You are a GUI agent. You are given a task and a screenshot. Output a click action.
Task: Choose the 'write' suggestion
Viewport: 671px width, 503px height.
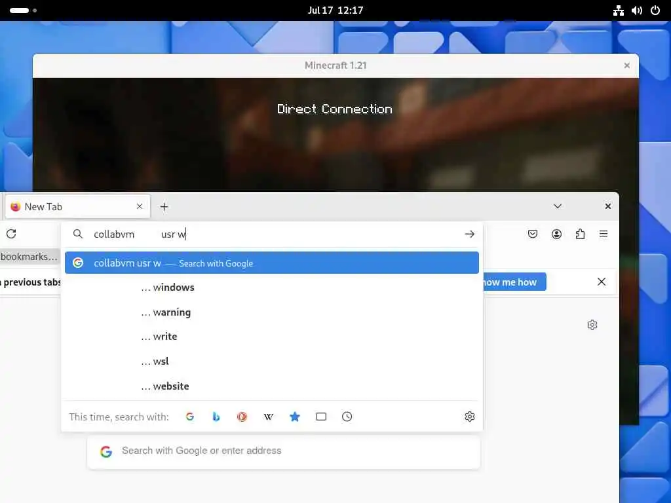pyautogui.click(x=272, y=337)
